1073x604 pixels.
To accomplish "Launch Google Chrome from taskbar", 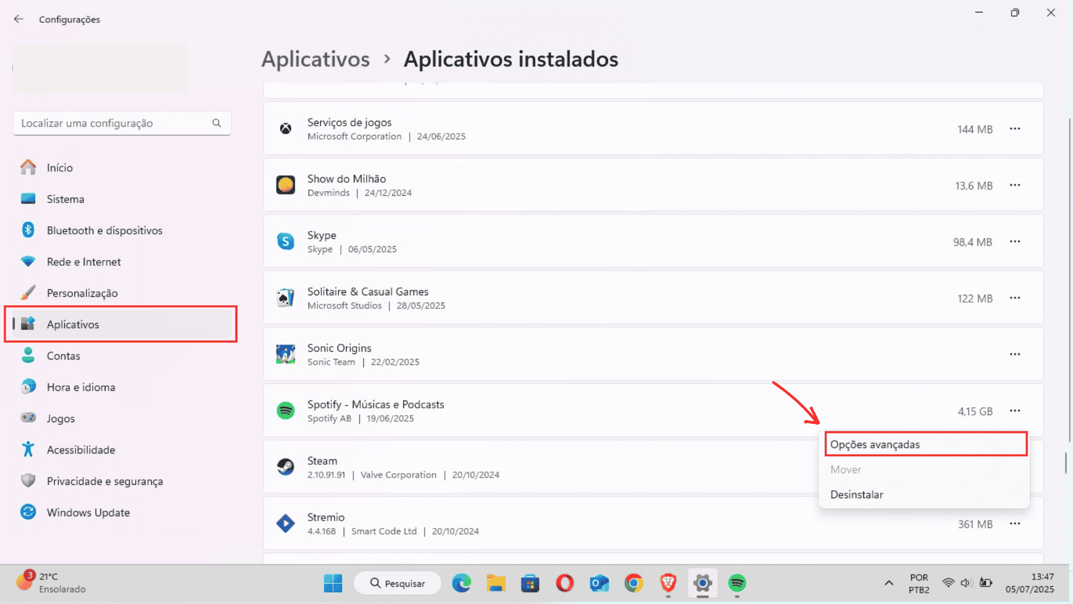I will (634, 583).
